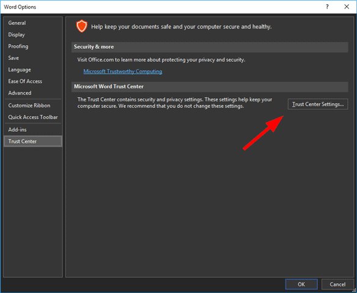
Task: Select the Language category
Action: 33,70
